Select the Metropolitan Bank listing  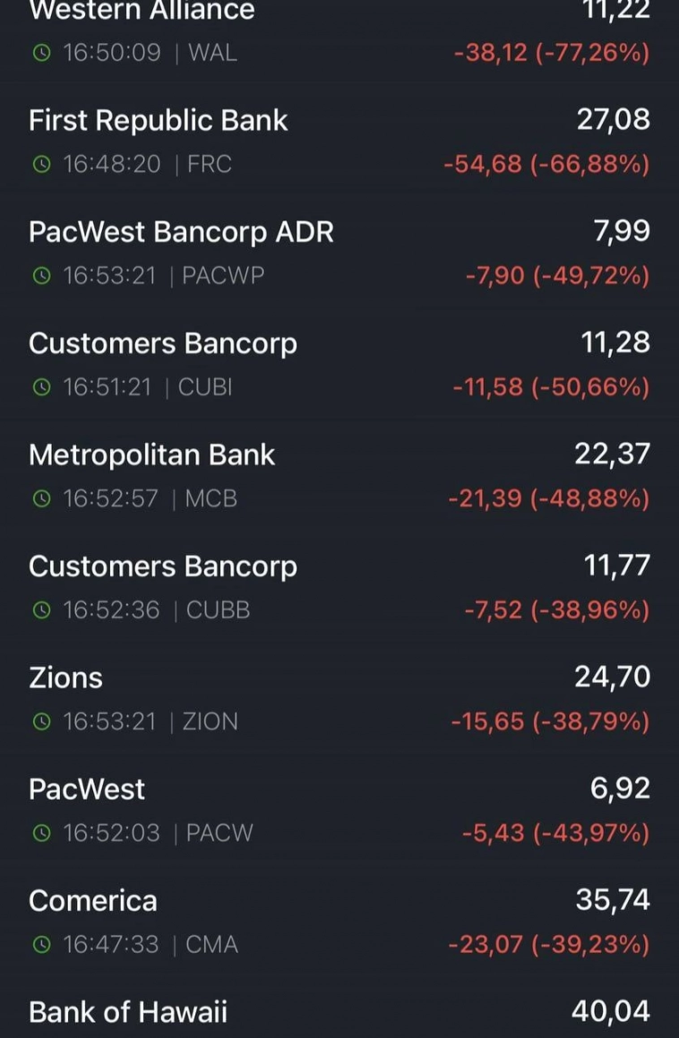pyautogui.click(x=152, y=455)
